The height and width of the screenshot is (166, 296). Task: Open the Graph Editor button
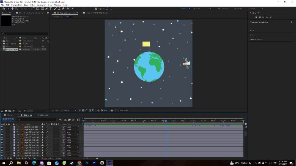click(79, 120)
